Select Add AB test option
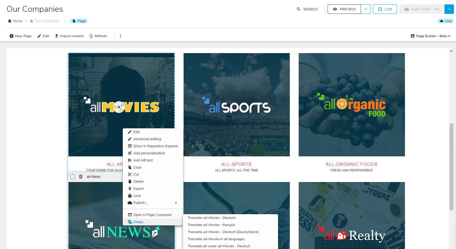 tap(153, 160)
